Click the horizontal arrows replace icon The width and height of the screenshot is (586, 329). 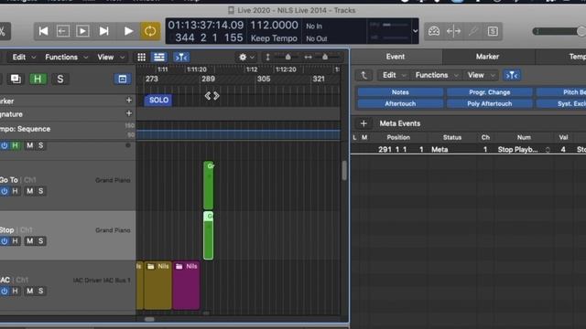click(453, 31)
